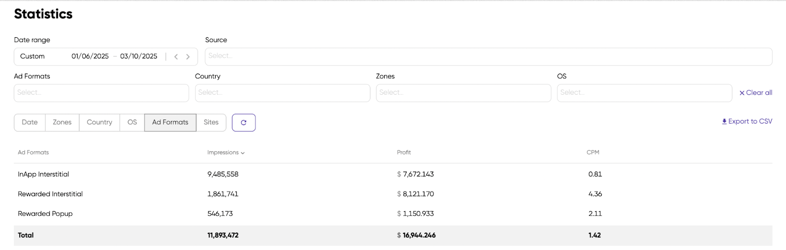
Task: Switch to the Zones grouping tab
Action: coord(62,123)
